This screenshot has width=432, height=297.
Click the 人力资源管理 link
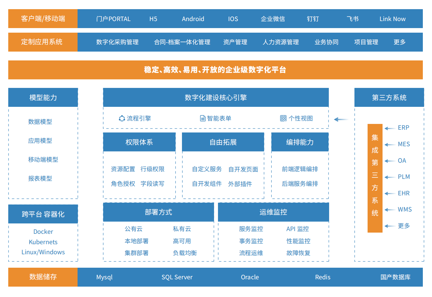[281, 42]
